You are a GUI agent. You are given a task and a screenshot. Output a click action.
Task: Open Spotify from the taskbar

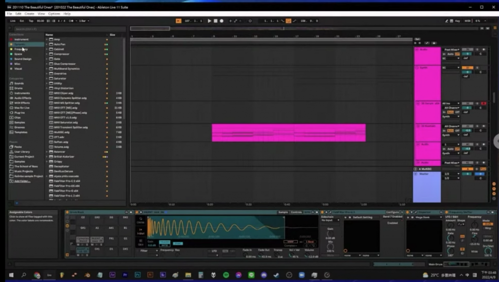(x=226, y=275)
